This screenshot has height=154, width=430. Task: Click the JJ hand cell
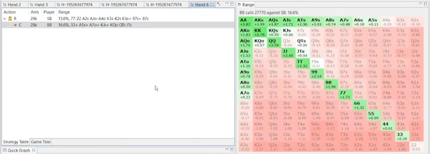tap(288, 53)
